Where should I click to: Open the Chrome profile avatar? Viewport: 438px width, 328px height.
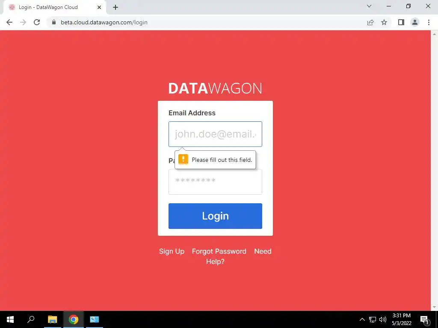[415, 22]
